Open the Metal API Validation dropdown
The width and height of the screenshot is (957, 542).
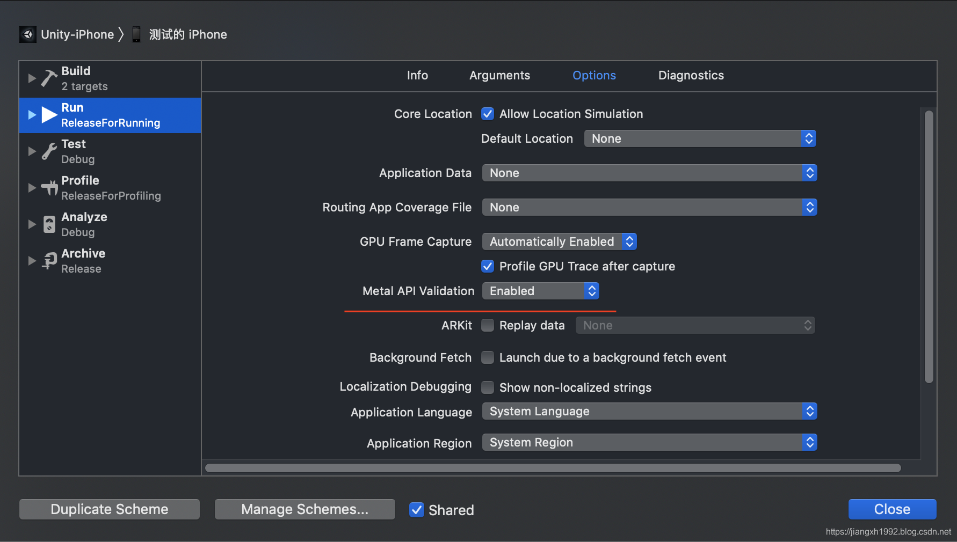540,291
